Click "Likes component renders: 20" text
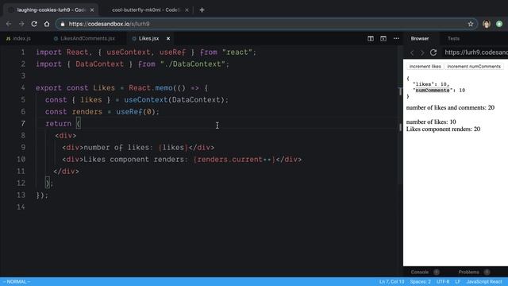The height and width of the screenshot is (286, 508). [443, 129]
